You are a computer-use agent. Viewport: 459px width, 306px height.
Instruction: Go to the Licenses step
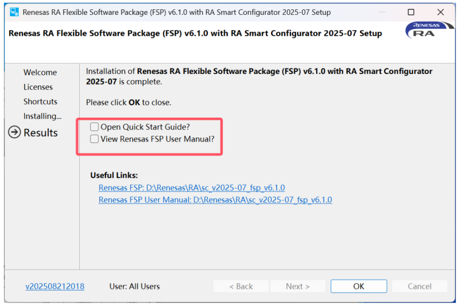[x=38, y=87]
